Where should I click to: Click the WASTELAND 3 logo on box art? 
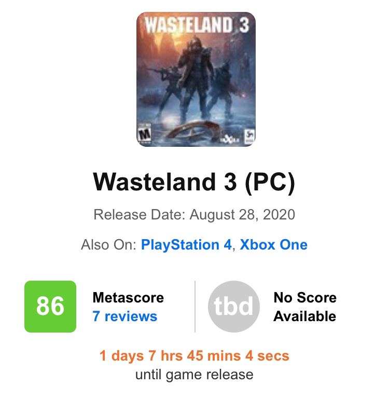coord(196,26)
